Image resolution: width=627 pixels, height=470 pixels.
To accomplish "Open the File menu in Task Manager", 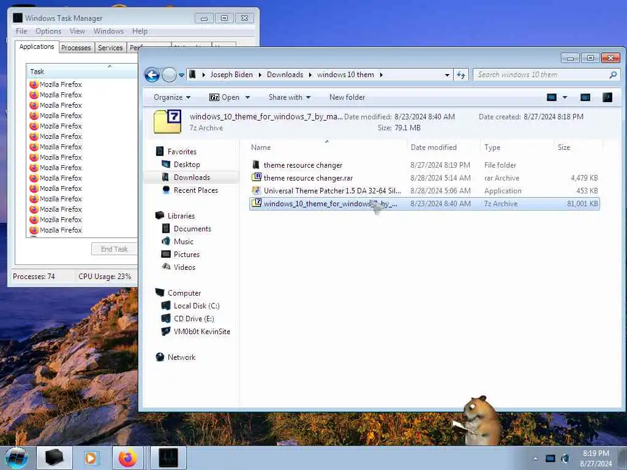I will [21, 31].
